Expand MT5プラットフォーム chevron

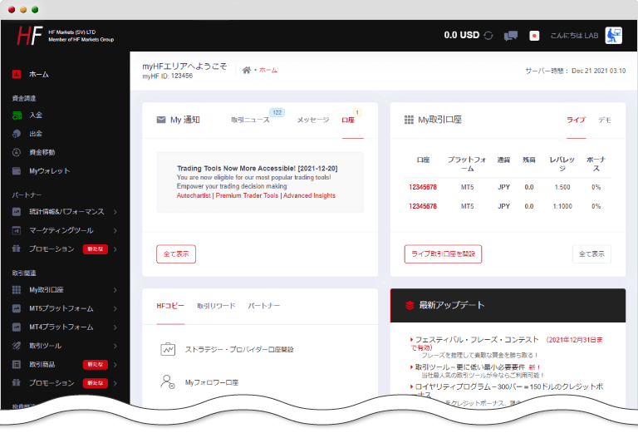tap(115, 309)
